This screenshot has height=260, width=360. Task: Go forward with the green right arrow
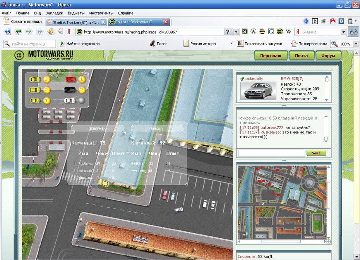(29, 31)
